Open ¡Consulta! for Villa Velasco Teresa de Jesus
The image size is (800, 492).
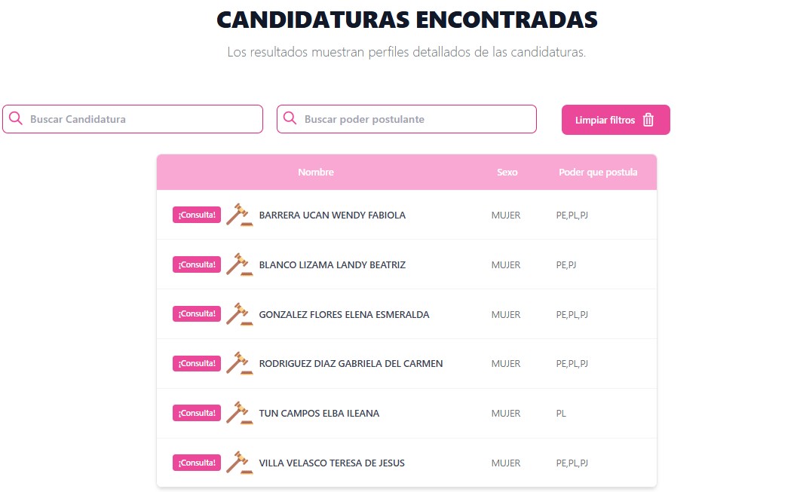(x=197, y=463)
